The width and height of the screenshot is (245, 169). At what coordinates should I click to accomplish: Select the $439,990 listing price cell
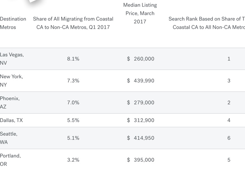[141, 81]
